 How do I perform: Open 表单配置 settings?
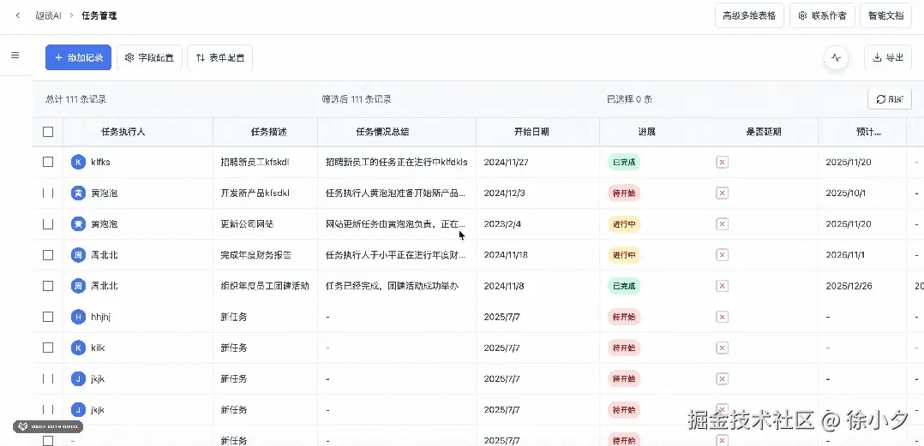tap(220, 57)
